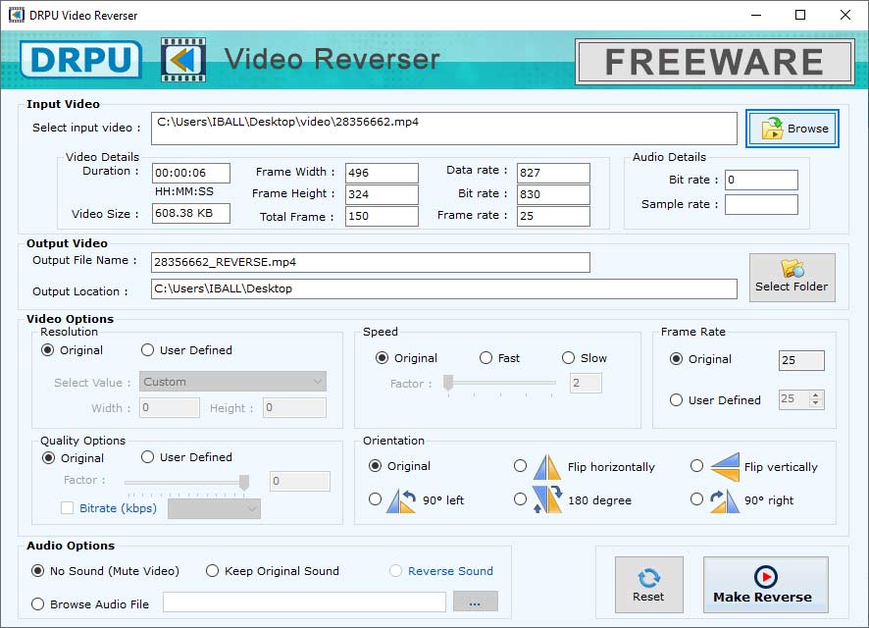Select Original resolution radio button

48,350
